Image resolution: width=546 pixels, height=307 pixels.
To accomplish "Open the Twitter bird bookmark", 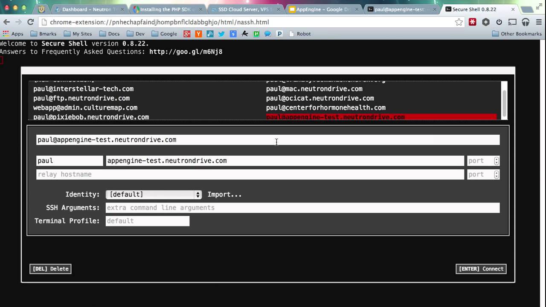I will (x=221, y=34).
